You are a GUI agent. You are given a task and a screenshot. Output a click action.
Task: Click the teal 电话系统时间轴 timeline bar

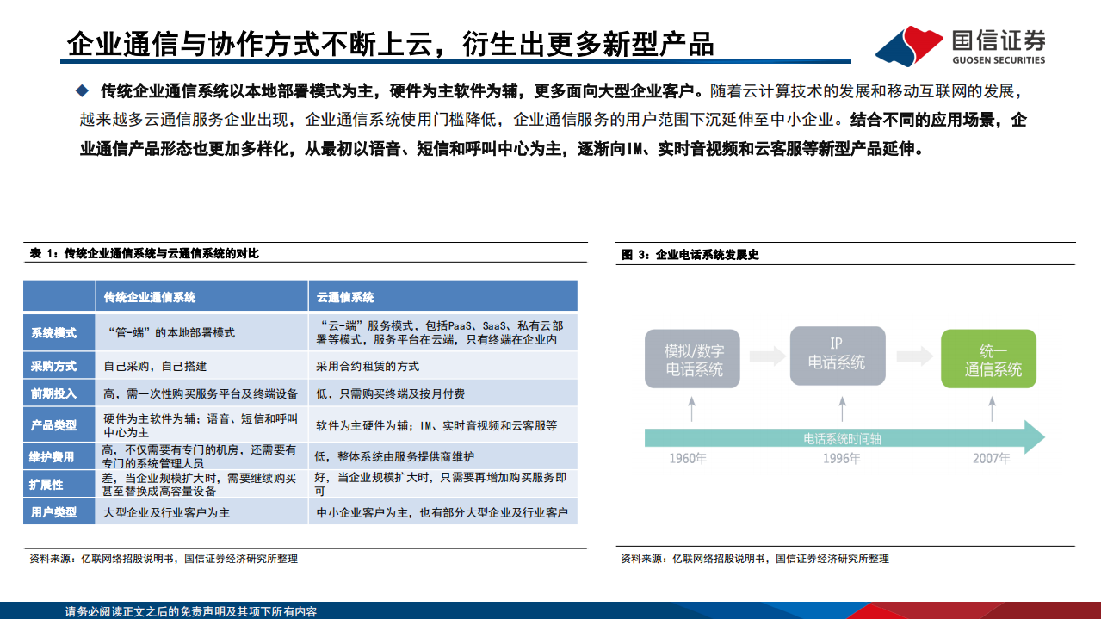pyautogui.click(x=846, y=437)
